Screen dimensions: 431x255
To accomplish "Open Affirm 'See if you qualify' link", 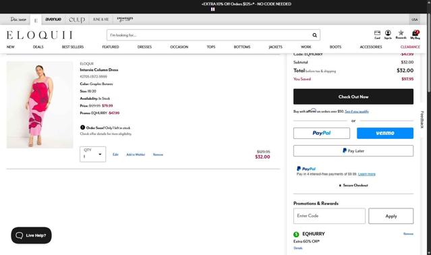I will (357, 111).
